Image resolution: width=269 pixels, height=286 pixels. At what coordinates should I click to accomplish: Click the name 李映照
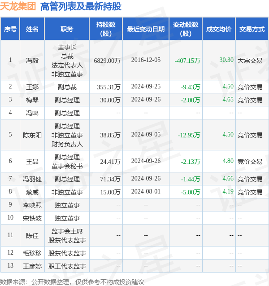point(32,205)
